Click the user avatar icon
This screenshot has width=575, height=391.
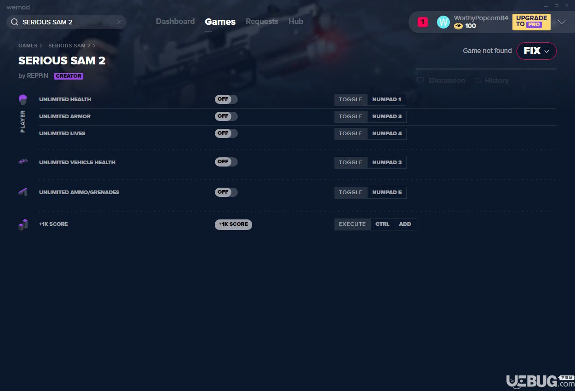[443, 22]
